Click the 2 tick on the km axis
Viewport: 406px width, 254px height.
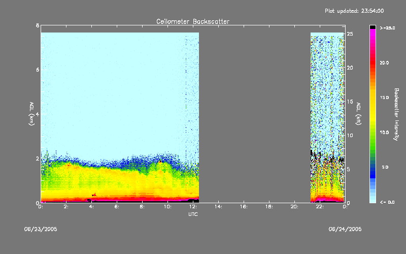tap(38, 158)
